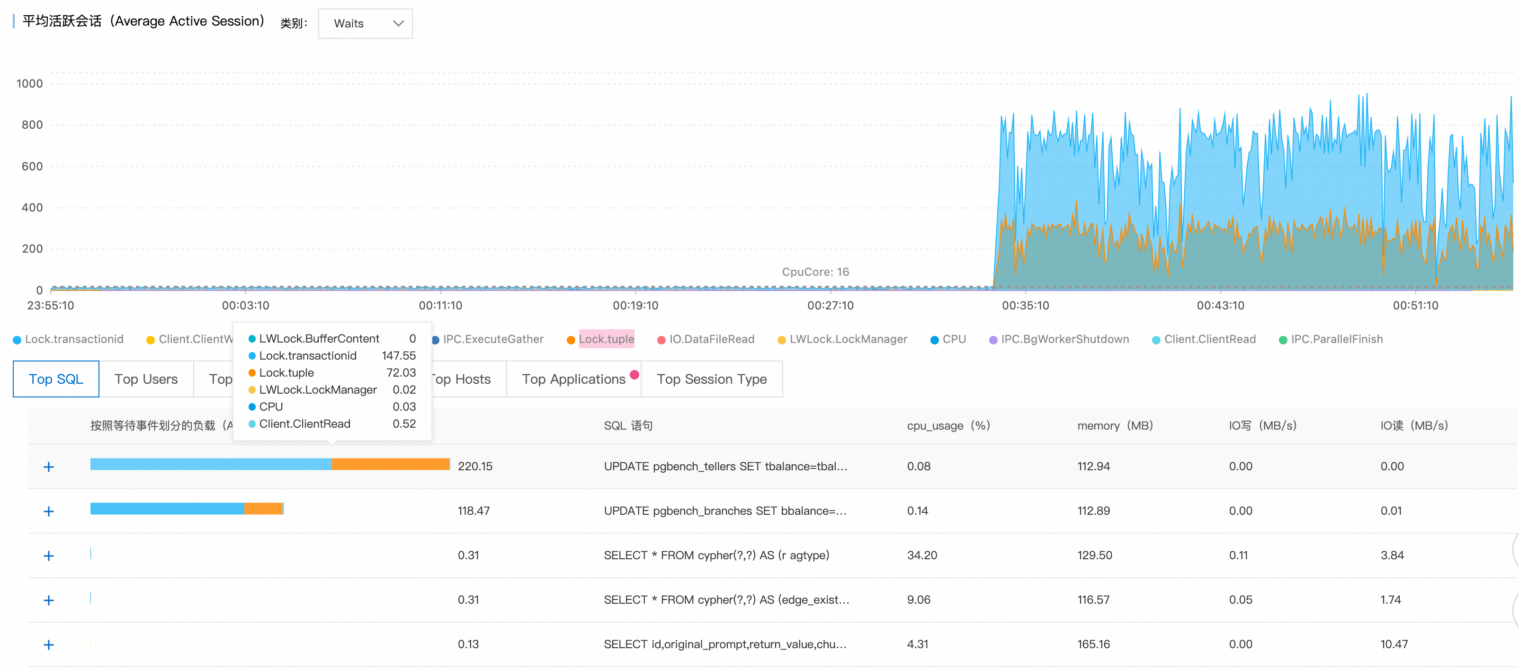The height and width of the screenshot is (669, 1519).
Task: Click LWLock.LockManager legend dot icon
Action: click(x=782, y=340)
